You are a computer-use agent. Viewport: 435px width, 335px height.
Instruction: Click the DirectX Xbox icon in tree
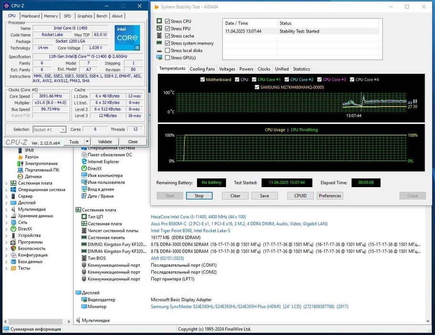(13, 229)
